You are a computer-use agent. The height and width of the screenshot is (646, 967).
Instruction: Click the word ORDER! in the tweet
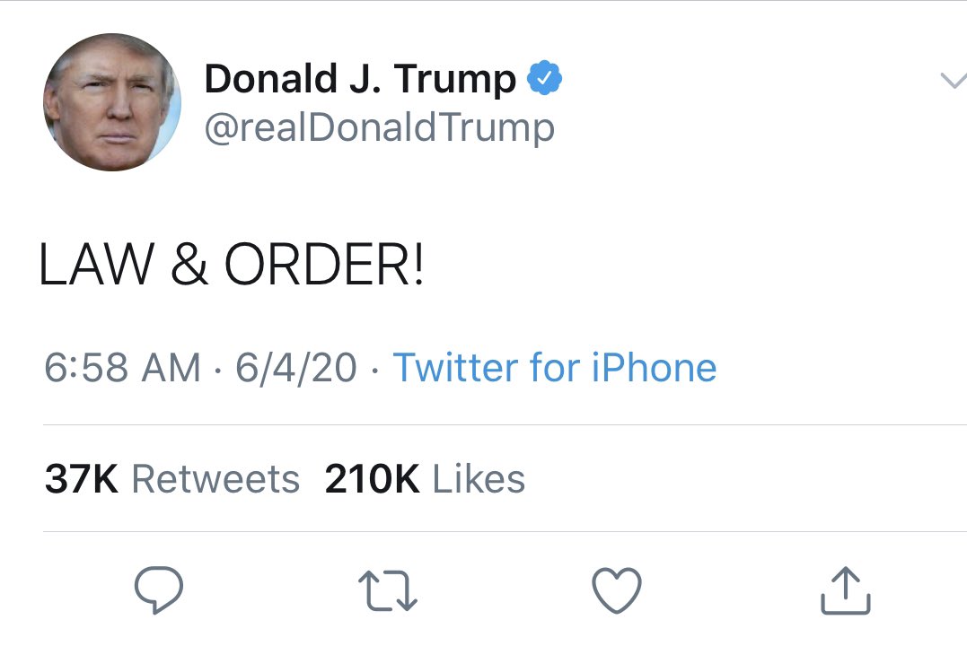(324, 266)
